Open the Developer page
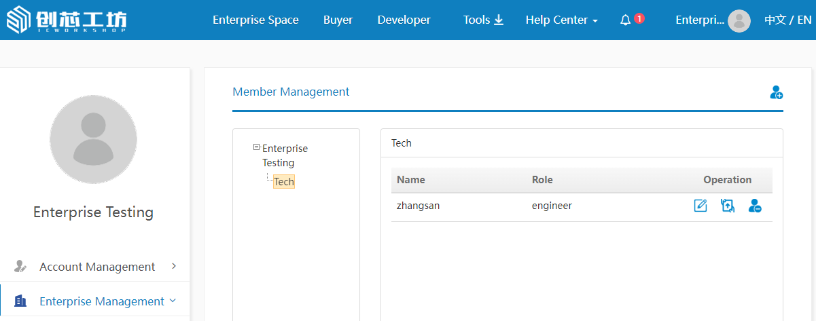 tap(404, 20)
